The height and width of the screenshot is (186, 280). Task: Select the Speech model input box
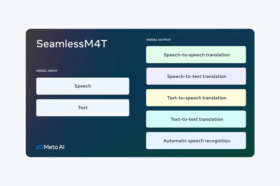(83, 86)
